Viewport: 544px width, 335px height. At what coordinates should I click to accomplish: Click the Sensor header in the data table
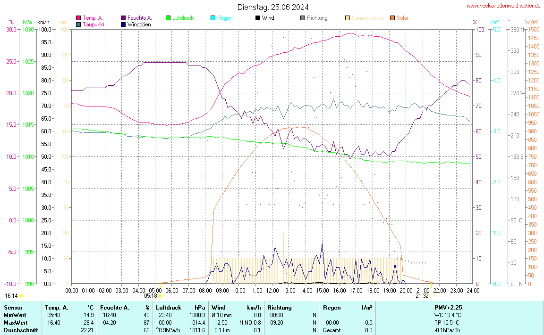point(13,307)
